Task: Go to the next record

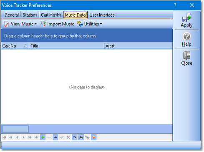Action: [x=23, y=137]
